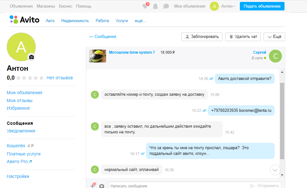The image size is (307, 188).
Task: Open the motorcycle helmet listing thumbnail
Action: pos(98,56)
